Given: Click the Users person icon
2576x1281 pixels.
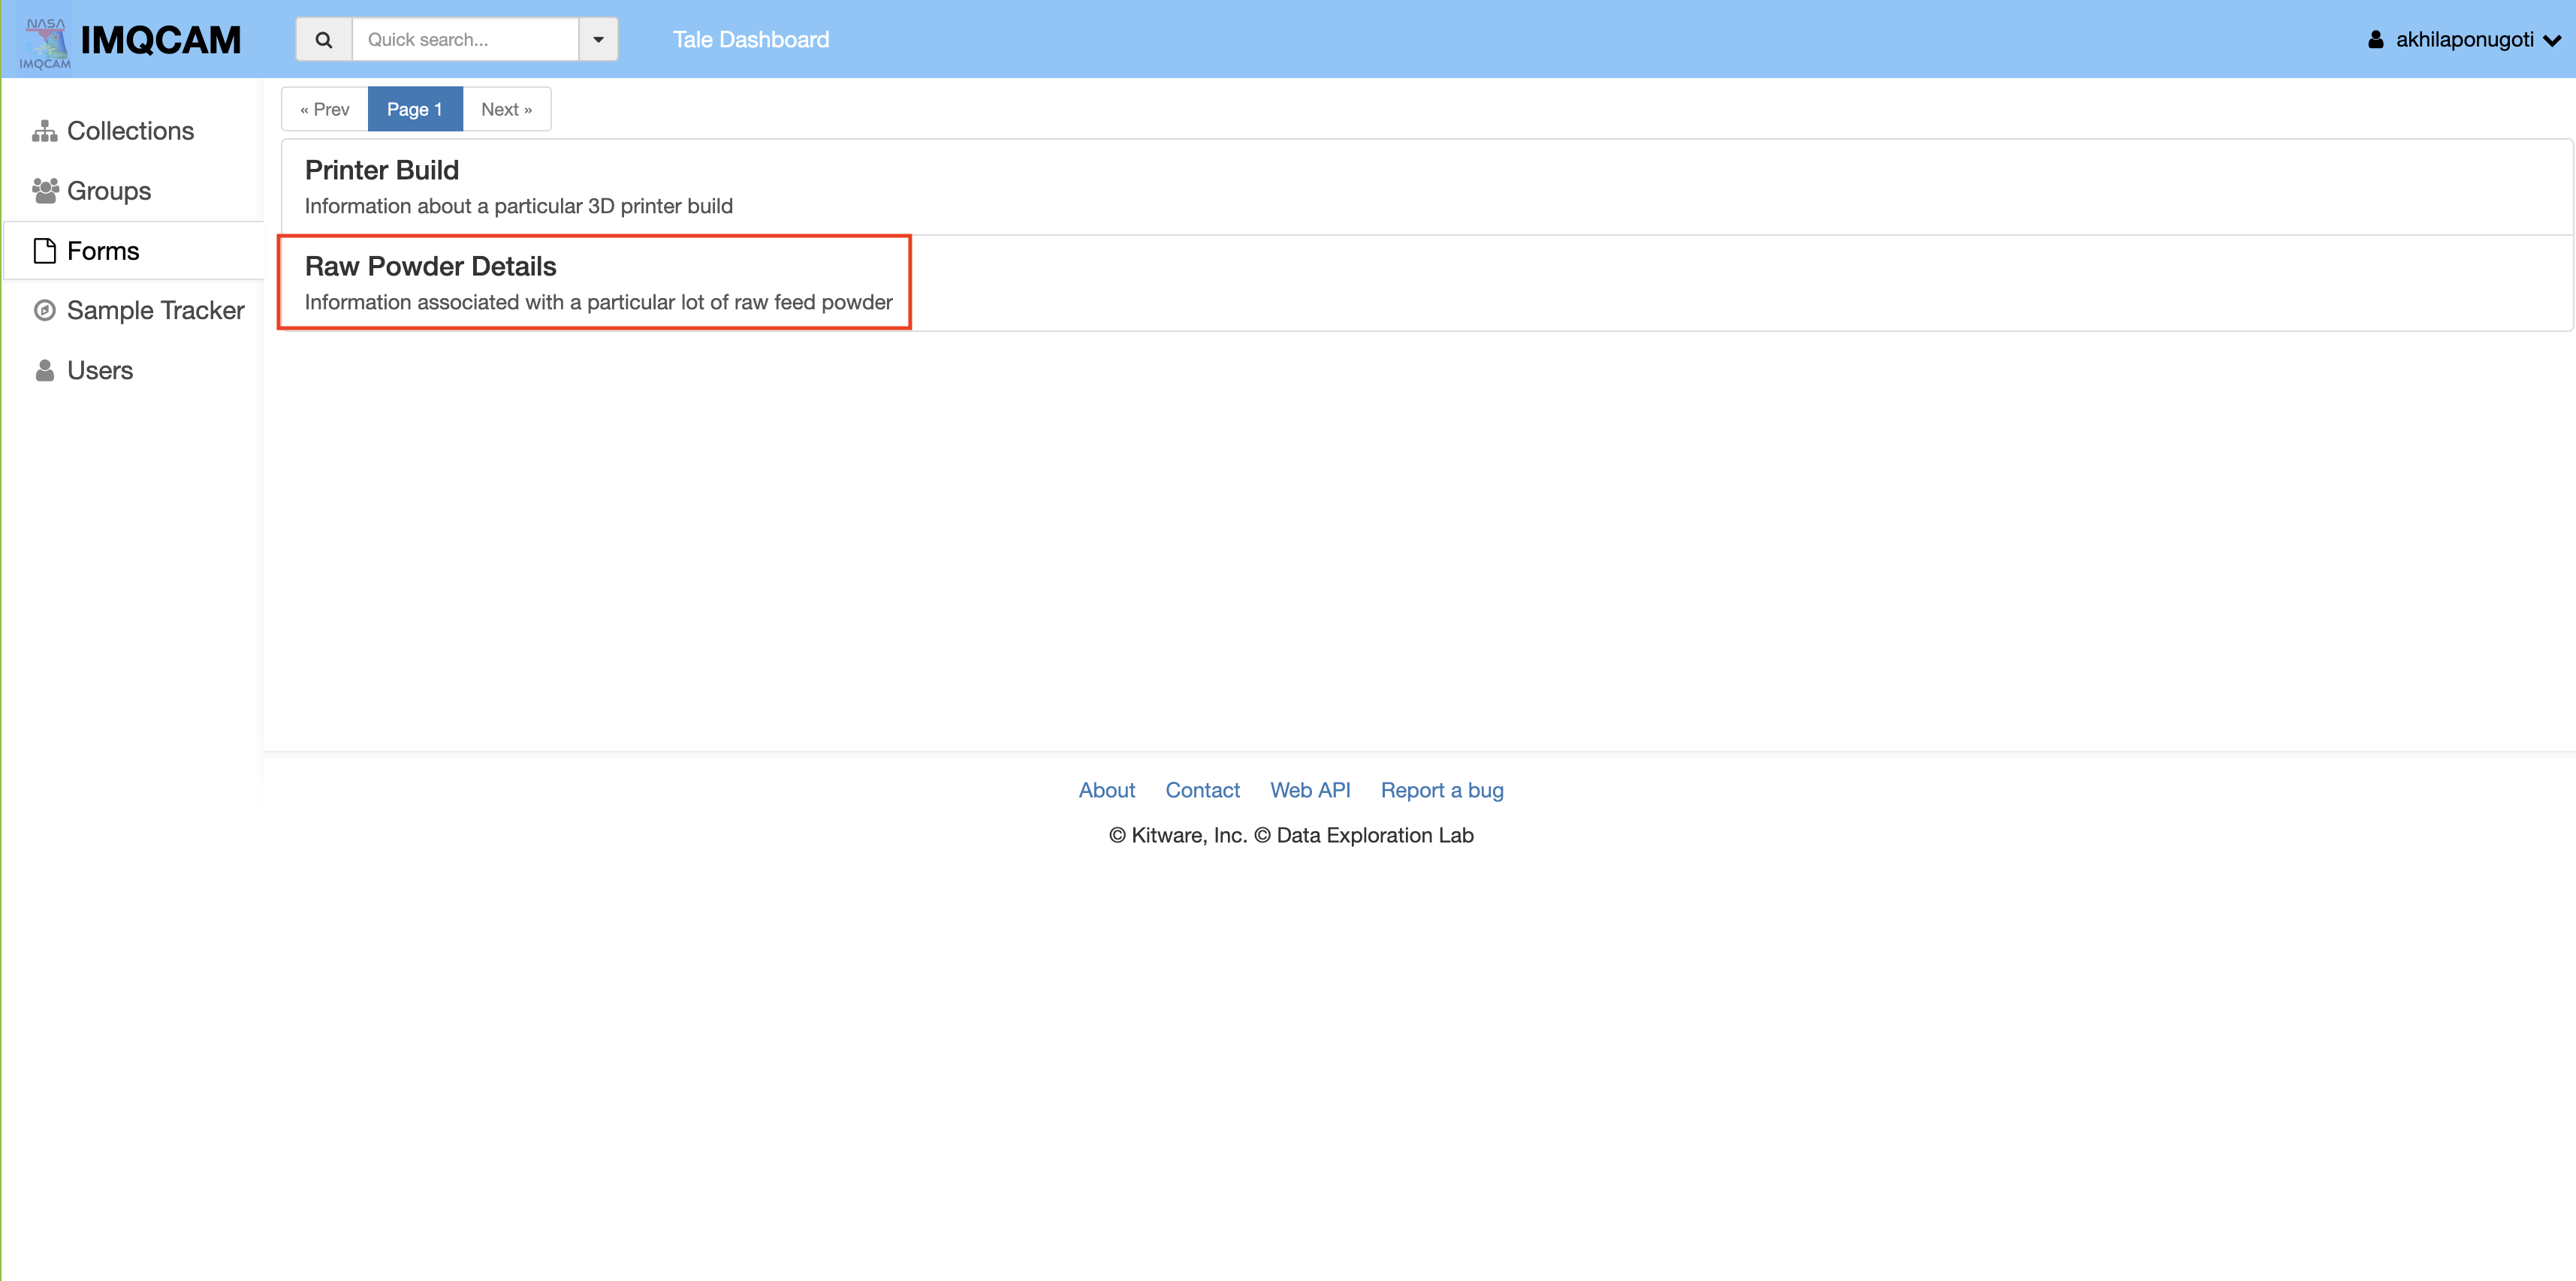Looking at the screenshot, I should point(44,370).
